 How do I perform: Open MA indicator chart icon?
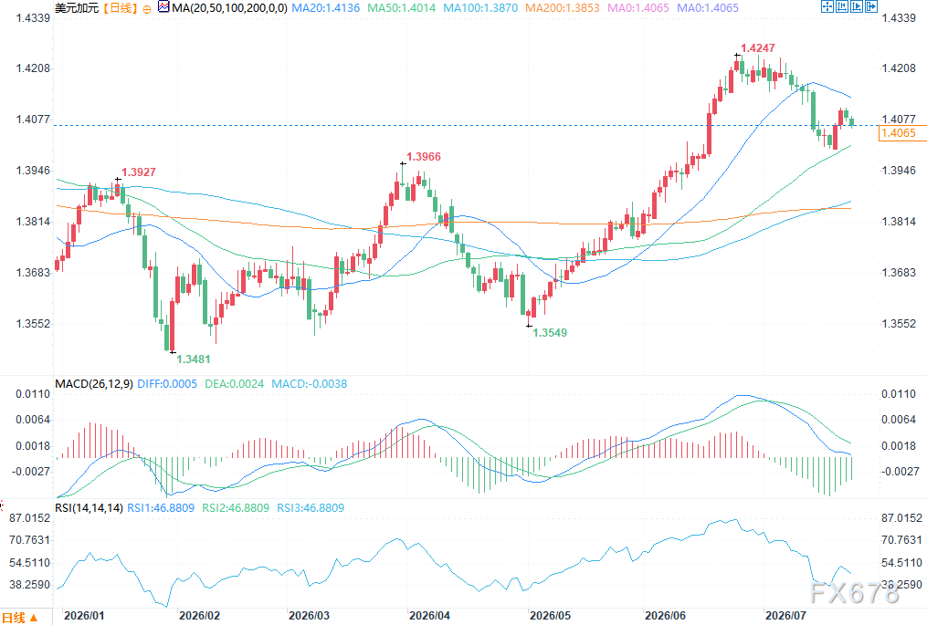click(163, 7)
